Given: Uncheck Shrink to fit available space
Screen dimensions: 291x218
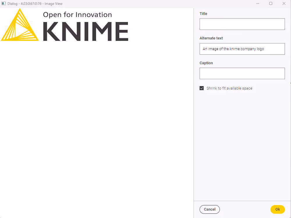Looking at the screenshot, I should click(x=202, y=88).
